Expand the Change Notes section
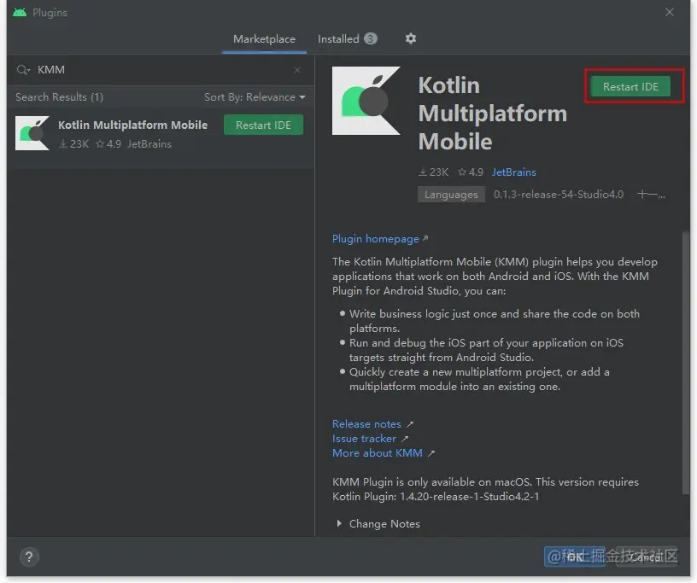The image size is (697, 583). 378,524
